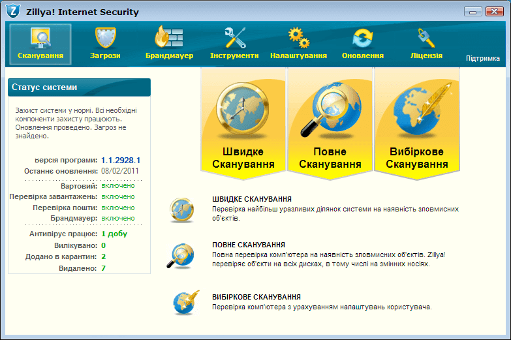Click the full scan description mentioning змінних носіях

(328, 259)
